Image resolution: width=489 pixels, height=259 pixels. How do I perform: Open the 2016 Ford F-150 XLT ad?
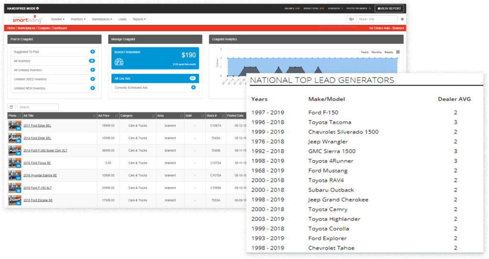(x=37, y=188)
